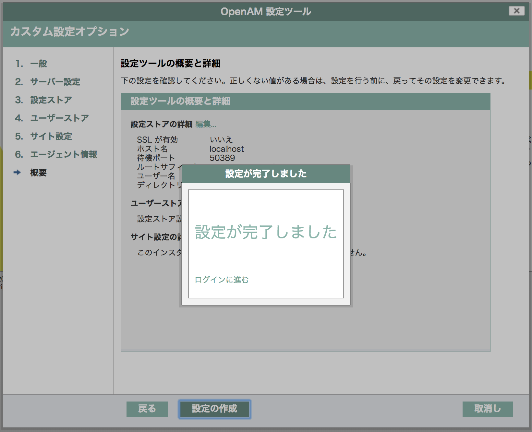Click the 編集... link for 設定ストアの詳細

point(206,124)
